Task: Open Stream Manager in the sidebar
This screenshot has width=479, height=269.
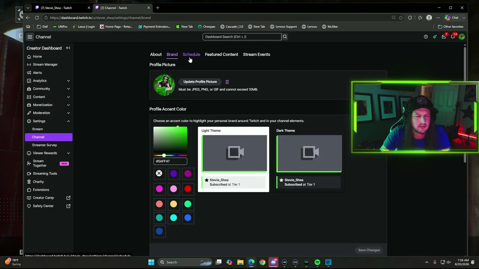Action: coord(45,65)
